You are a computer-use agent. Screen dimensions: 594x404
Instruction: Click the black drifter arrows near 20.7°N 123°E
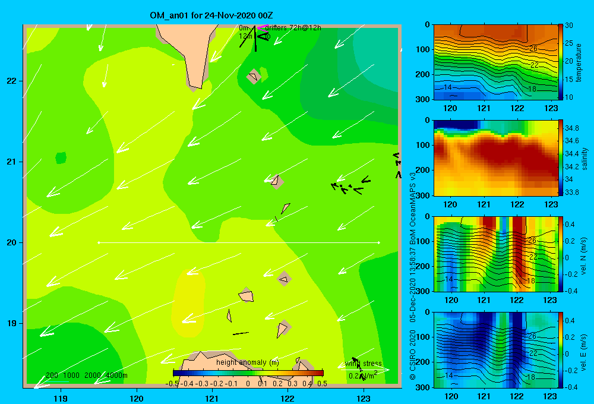350,185
